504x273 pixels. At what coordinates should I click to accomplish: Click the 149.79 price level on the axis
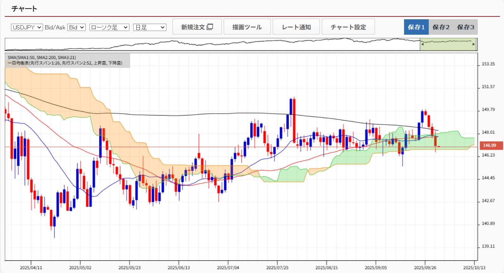tap(488, 110)
